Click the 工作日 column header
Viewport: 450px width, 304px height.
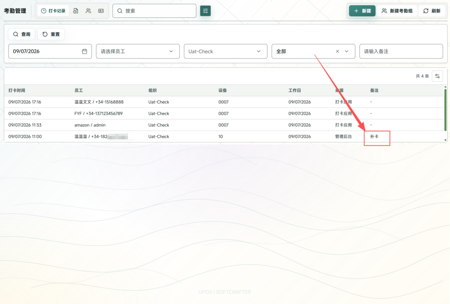pos(295,90)
